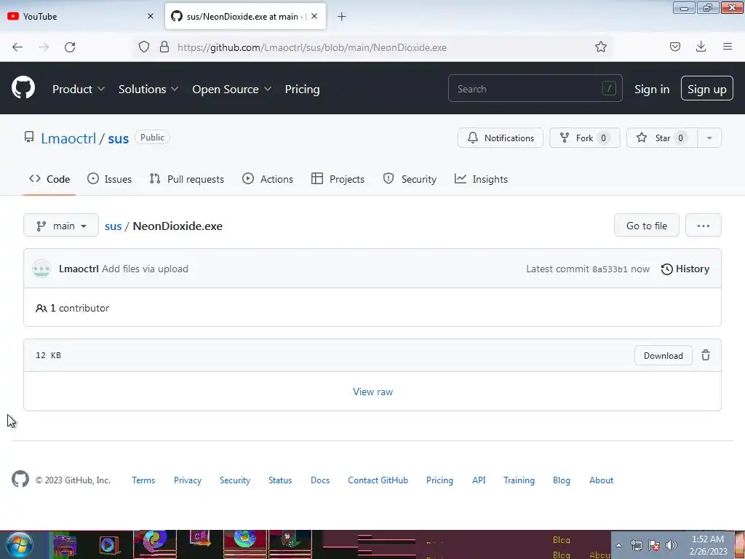View the file History
The height and width of the screenshot is (559, 745).
point(685,269)
